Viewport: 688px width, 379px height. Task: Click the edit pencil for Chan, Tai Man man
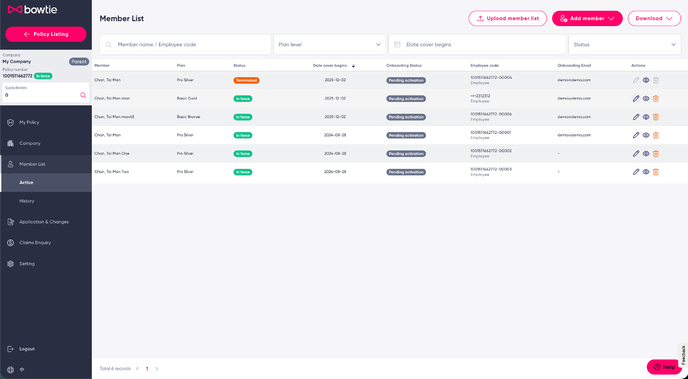tap(636, 98)
